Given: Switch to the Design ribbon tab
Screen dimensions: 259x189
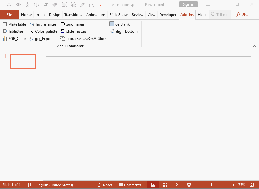Looking at the screenshot, I should (x=55, y=15).
